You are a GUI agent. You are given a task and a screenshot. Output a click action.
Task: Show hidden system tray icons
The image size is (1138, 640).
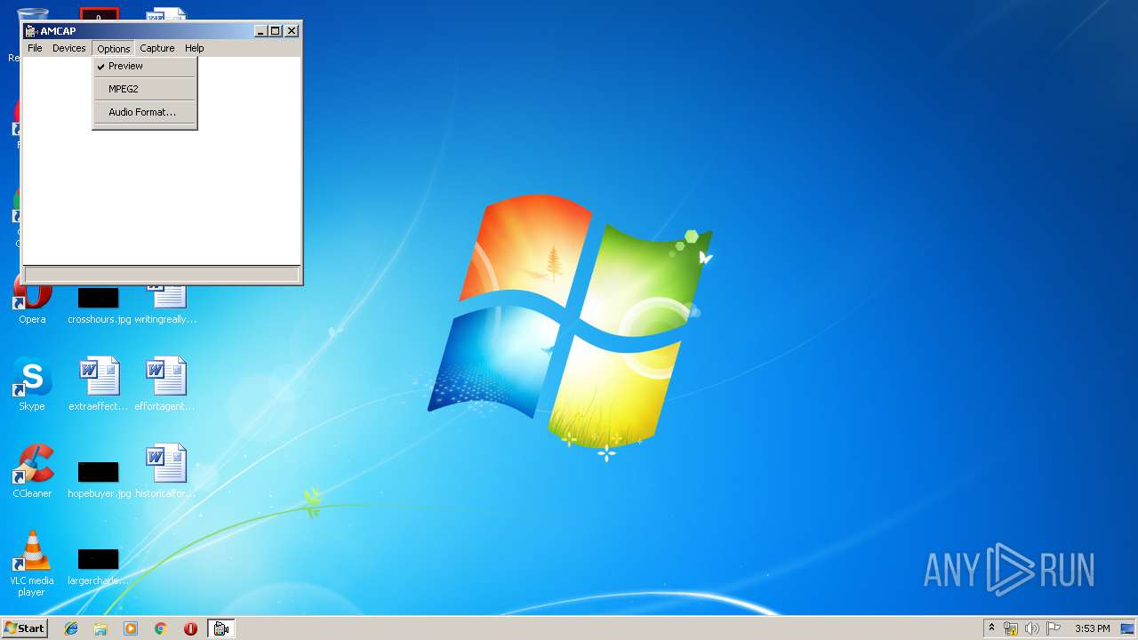[x=991, y=628]
